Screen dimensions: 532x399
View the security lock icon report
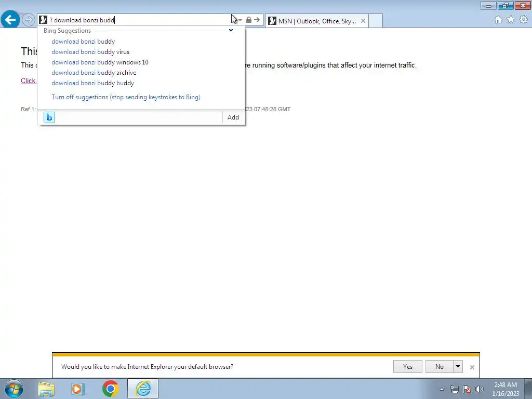[249, 20]
